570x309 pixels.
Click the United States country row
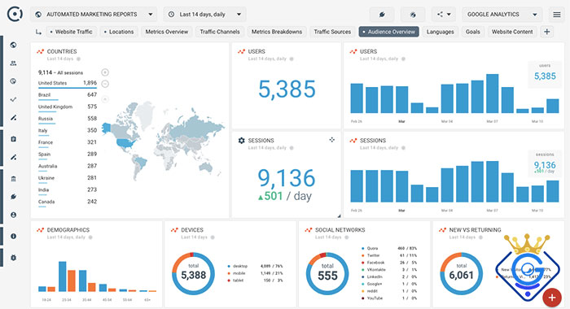point(68,83)
